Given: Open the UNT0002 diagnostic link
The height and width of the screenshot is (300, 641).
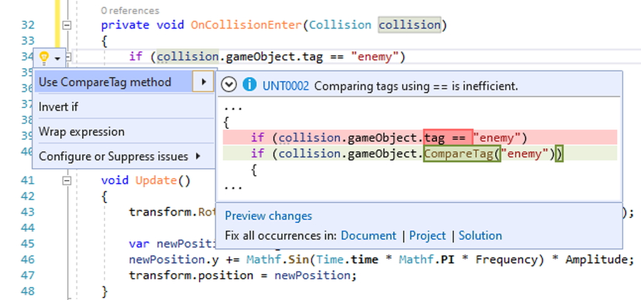Looking at the screenshot, I should pos(285,86).
